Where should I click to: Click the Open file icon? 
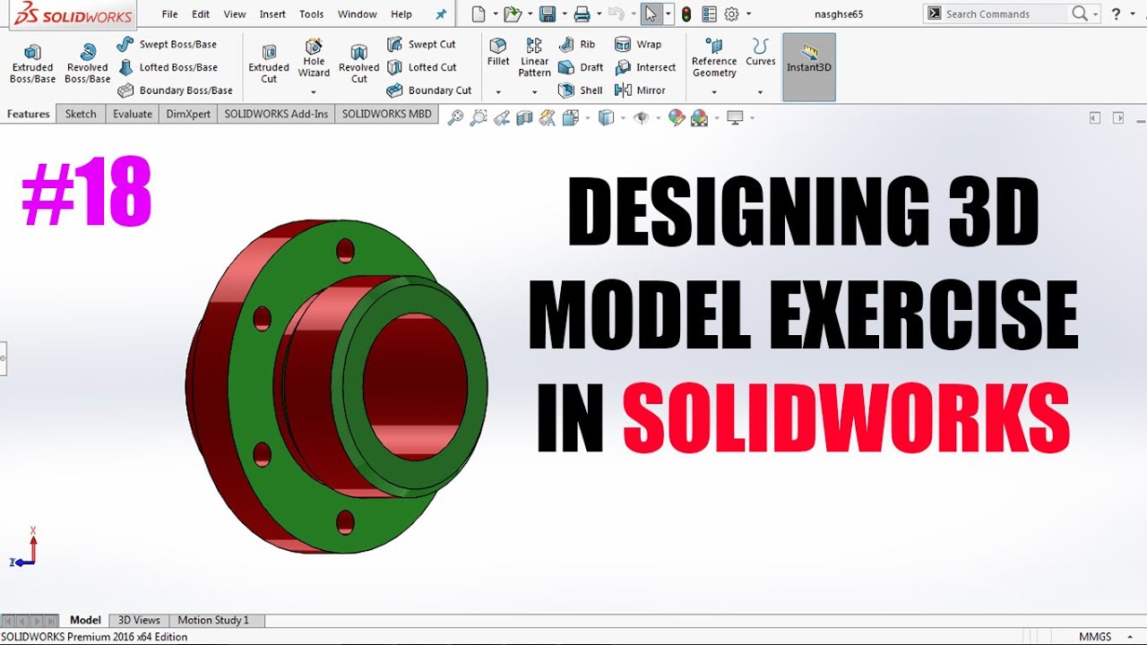(512, 13)
